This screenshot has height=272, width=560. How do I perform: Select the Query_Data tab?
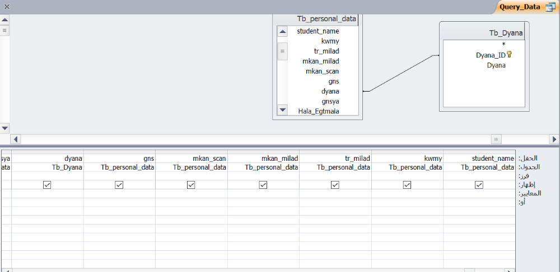pos(525,7)
